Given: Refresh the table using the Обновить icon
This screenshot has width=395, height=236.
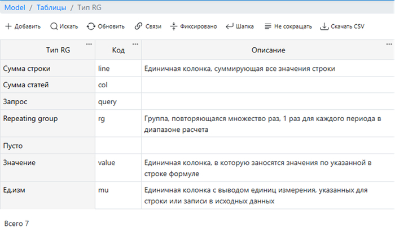Looking at the screenshot, I should (91, 26).
